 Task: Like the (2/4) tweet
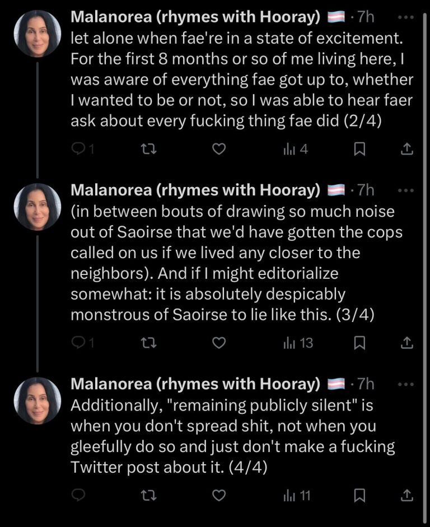tap(220, 149)
